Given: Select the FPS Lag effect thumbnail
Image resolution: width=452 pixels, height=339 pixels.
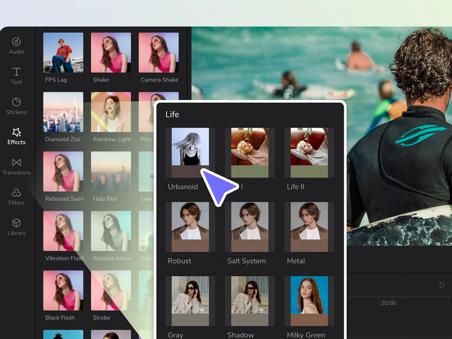Looking at the screenshot, I should (x=63, y=53).
